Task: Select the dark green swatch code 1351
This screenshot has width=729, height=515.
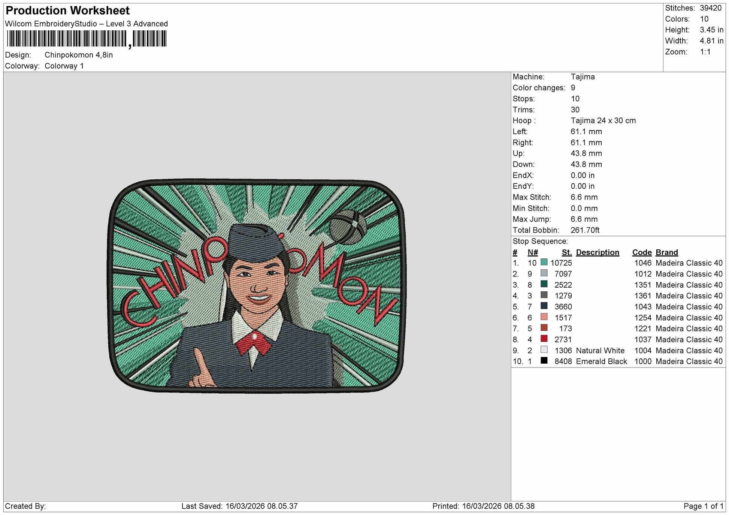Action: (x=544, y=284)
